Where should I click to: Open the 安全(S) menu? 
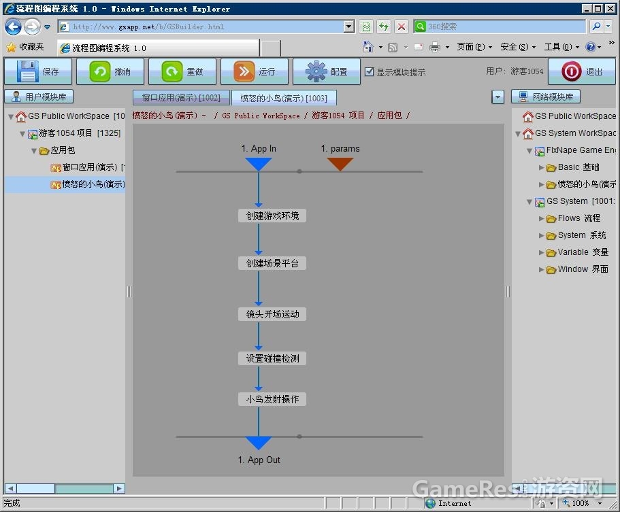(518, 47)
